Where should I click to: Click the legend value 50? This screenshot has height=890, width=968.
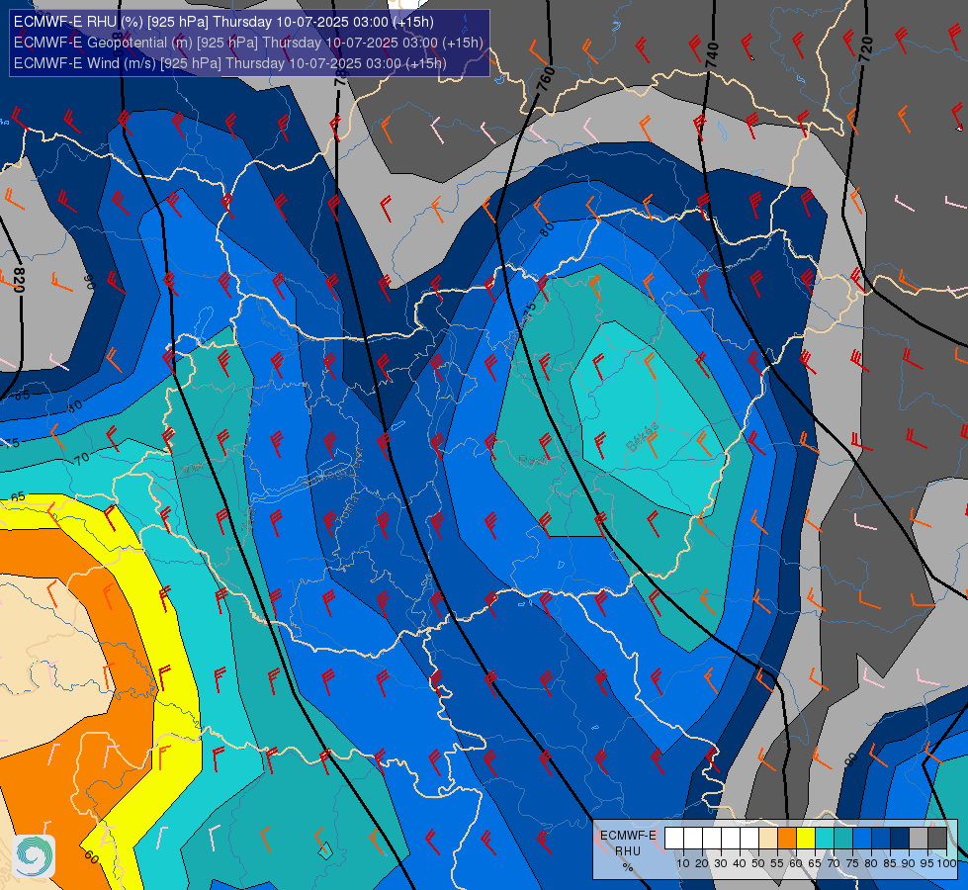point(758,863)
